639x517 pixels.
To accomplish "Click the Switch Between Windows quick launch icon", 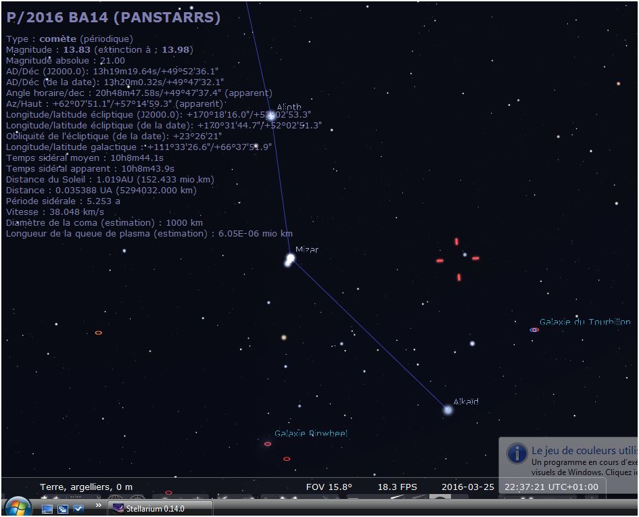I will (x=63, y=508).
